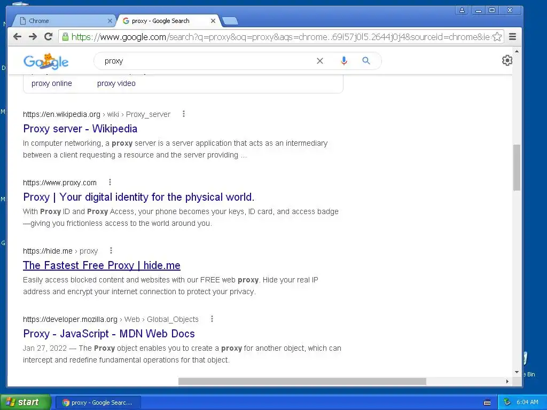Go back using the browser back arrow

coord(17,37)
